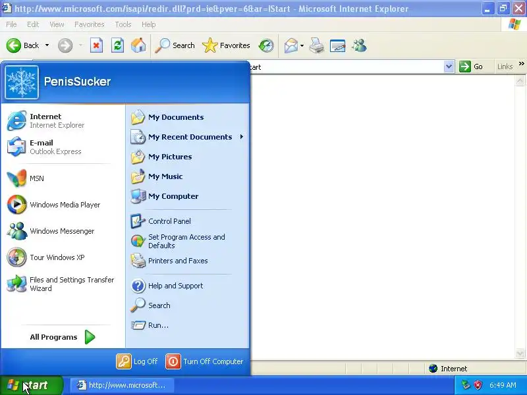The image size is (527, 395).
Task: Open Help and Support
Action: pos(188,286)
